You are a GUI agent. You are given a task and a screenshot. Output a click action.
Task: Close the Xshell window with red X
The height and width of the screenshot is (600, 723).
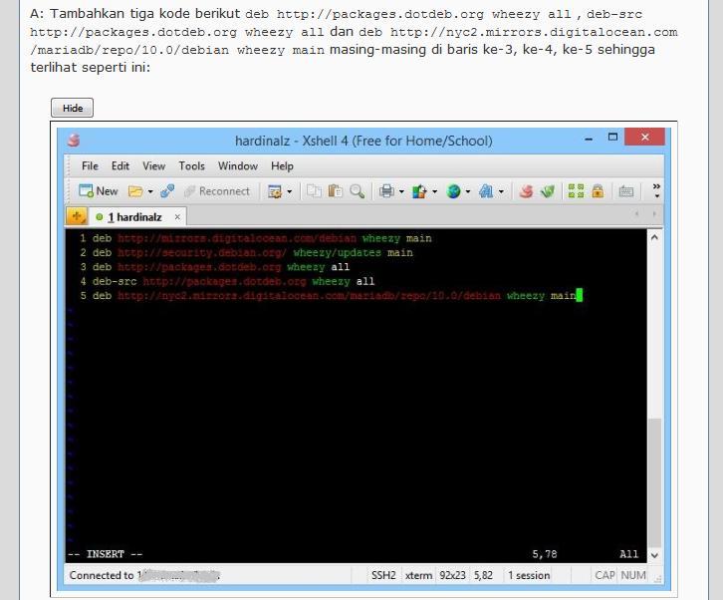pyautogui.click(x=644, y=138)
